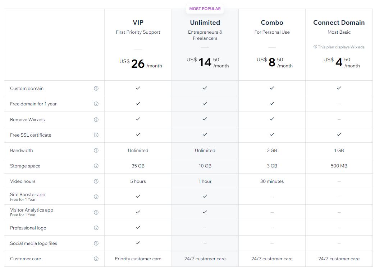Click the Remove Wix ads info icon
This screenshot has width=375, height=270.
(96, 119)
